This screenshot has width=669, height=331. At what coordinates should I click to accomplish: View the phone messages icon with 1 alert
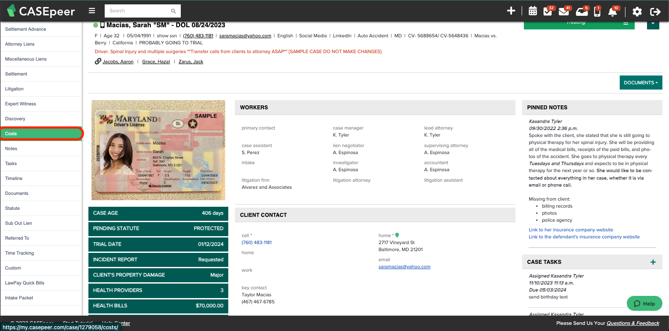point(597,11)
